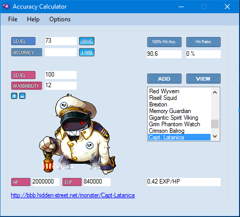Select Red Wyvern in the monster list

[164, 91]
